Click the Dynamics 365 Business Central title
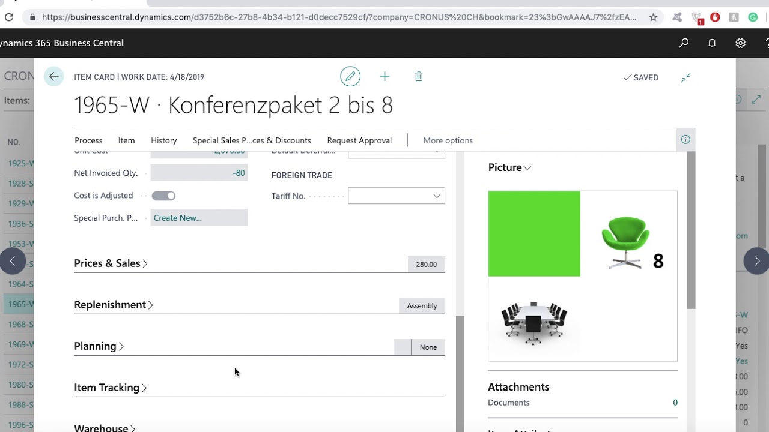Viewport: 769px width, 432px height. pyautogui.click(x=62, y=43)
